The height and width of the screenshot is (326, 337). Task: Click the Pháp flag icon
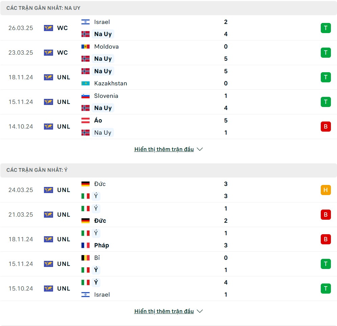(85, 245)
